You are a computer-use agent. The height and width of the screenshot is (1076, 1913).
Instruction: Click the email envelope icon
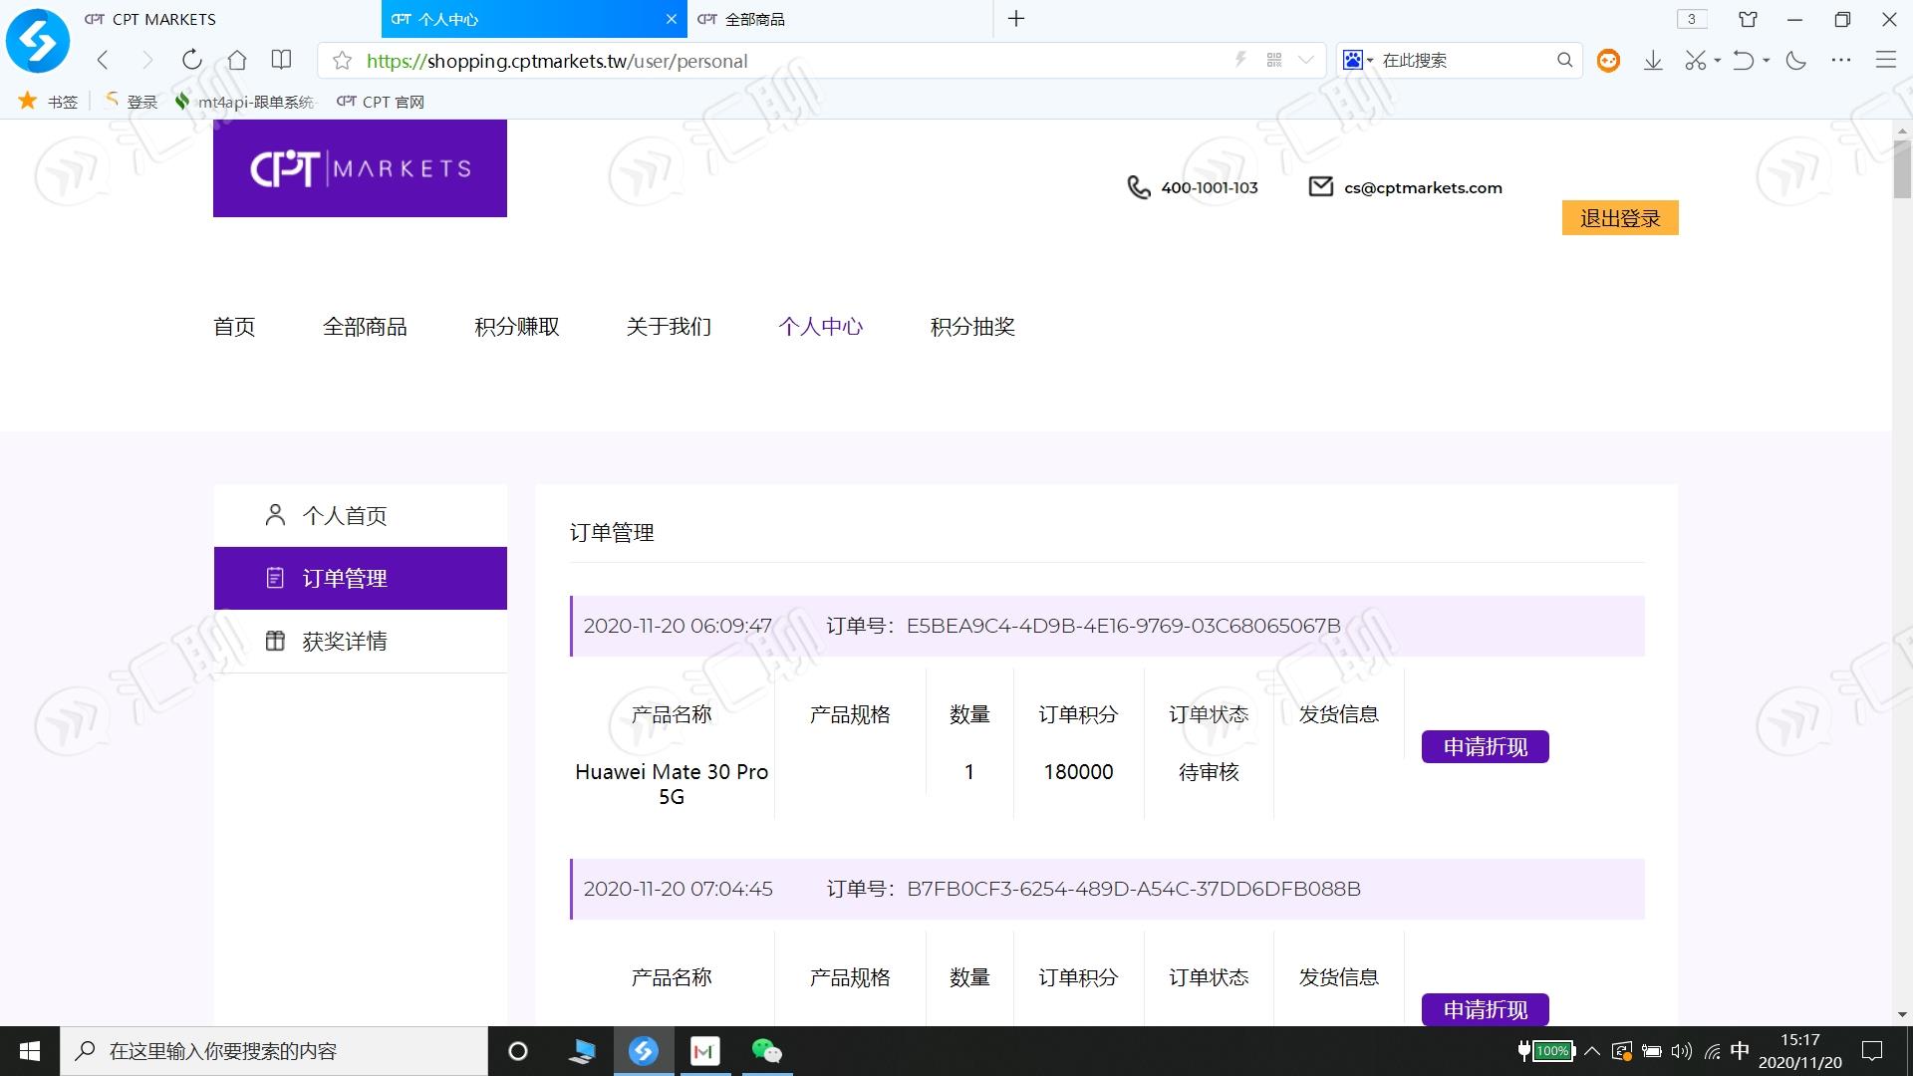click(1320, 186)
